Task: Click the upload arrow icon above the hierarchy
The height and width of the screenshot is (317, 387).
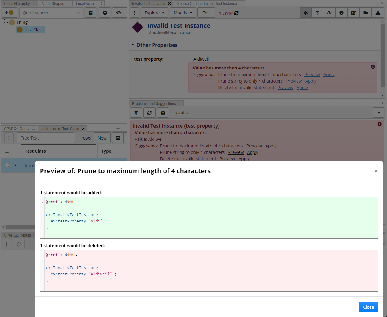Action: pyautogui.click(x=105, y=13)
